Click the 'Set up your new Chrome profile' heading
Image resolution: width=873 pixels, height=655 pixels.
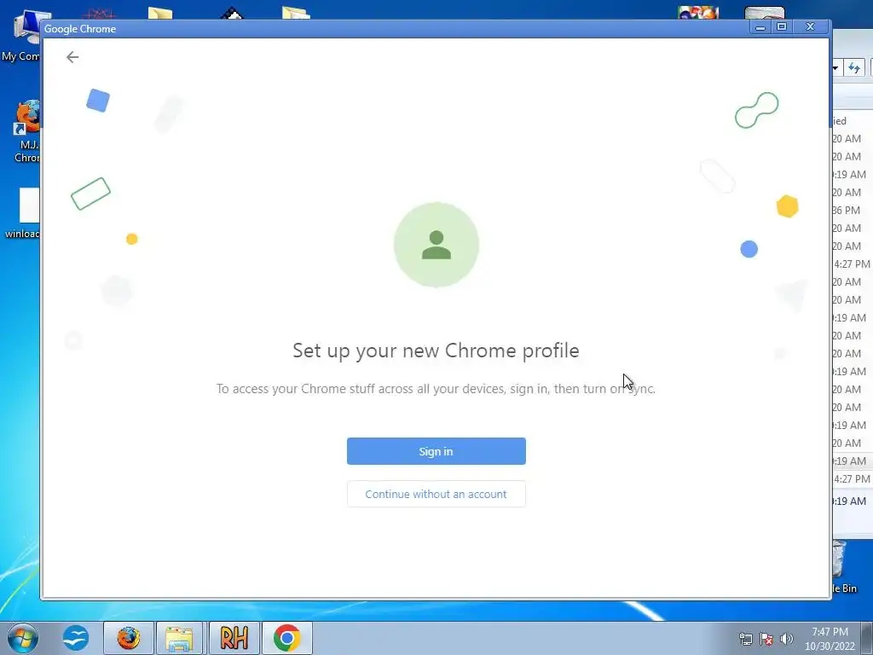click(436, 351)
